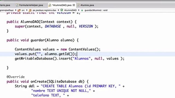
Task: Open the Alumno.java editor tab
Action: pyautogui.click(x=87, y=5)
